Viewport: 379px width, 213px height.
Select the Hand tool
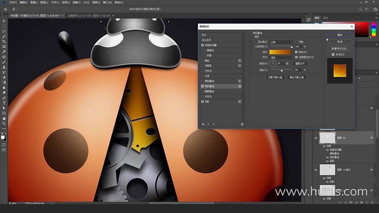[4, 118]
